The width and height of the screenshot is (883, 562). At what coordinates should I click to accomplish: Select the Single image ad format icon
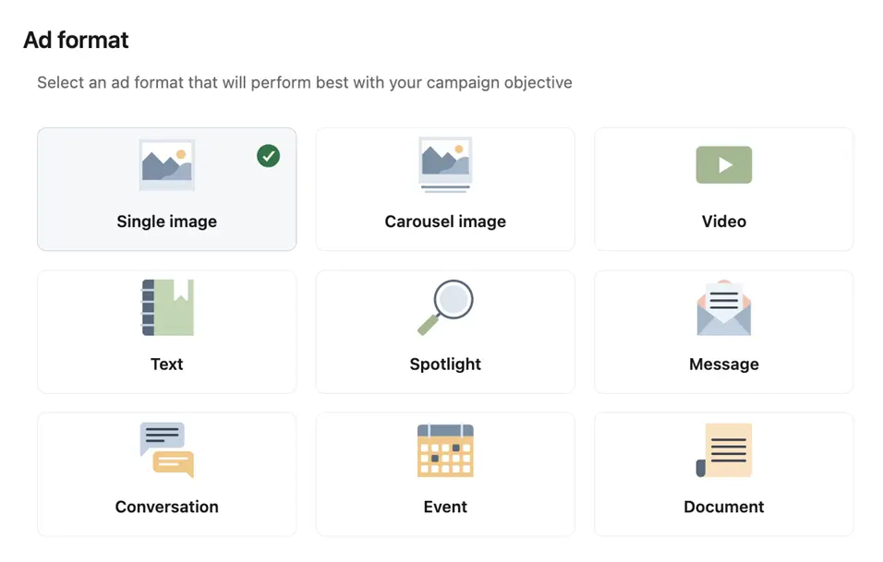point(166,164)
